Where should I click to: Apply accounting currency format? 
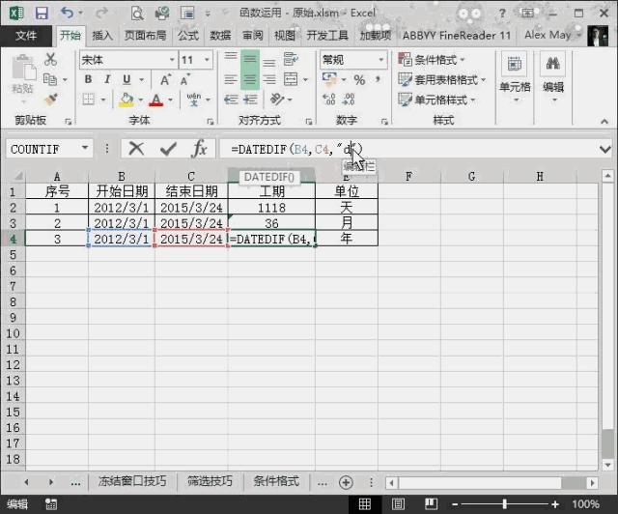pos(329,79)
